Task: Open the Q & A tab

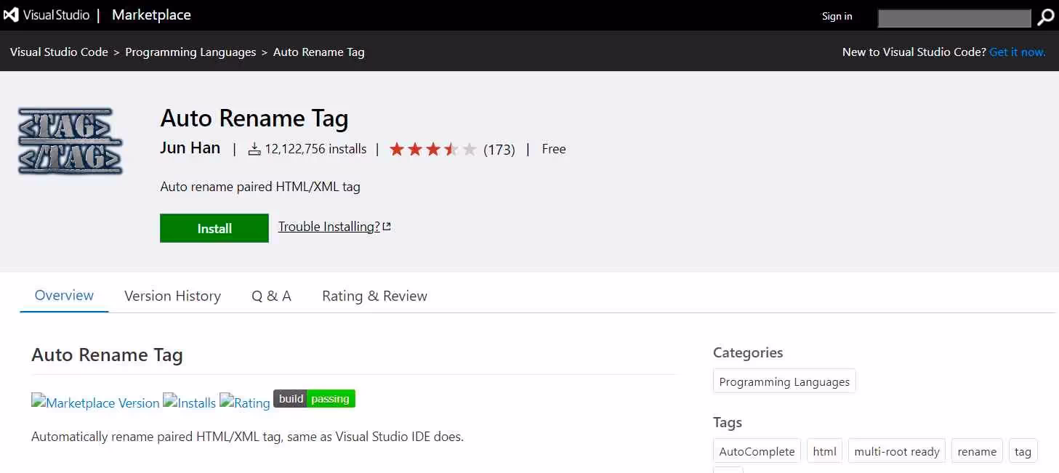Action: pos(271,296)
